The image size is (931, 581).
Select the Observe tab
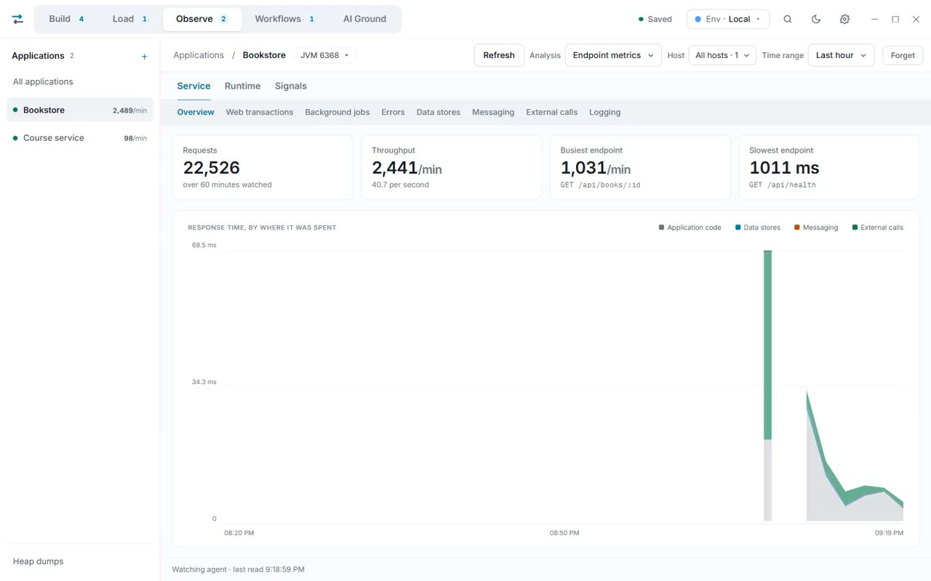(x=202, y=19)
